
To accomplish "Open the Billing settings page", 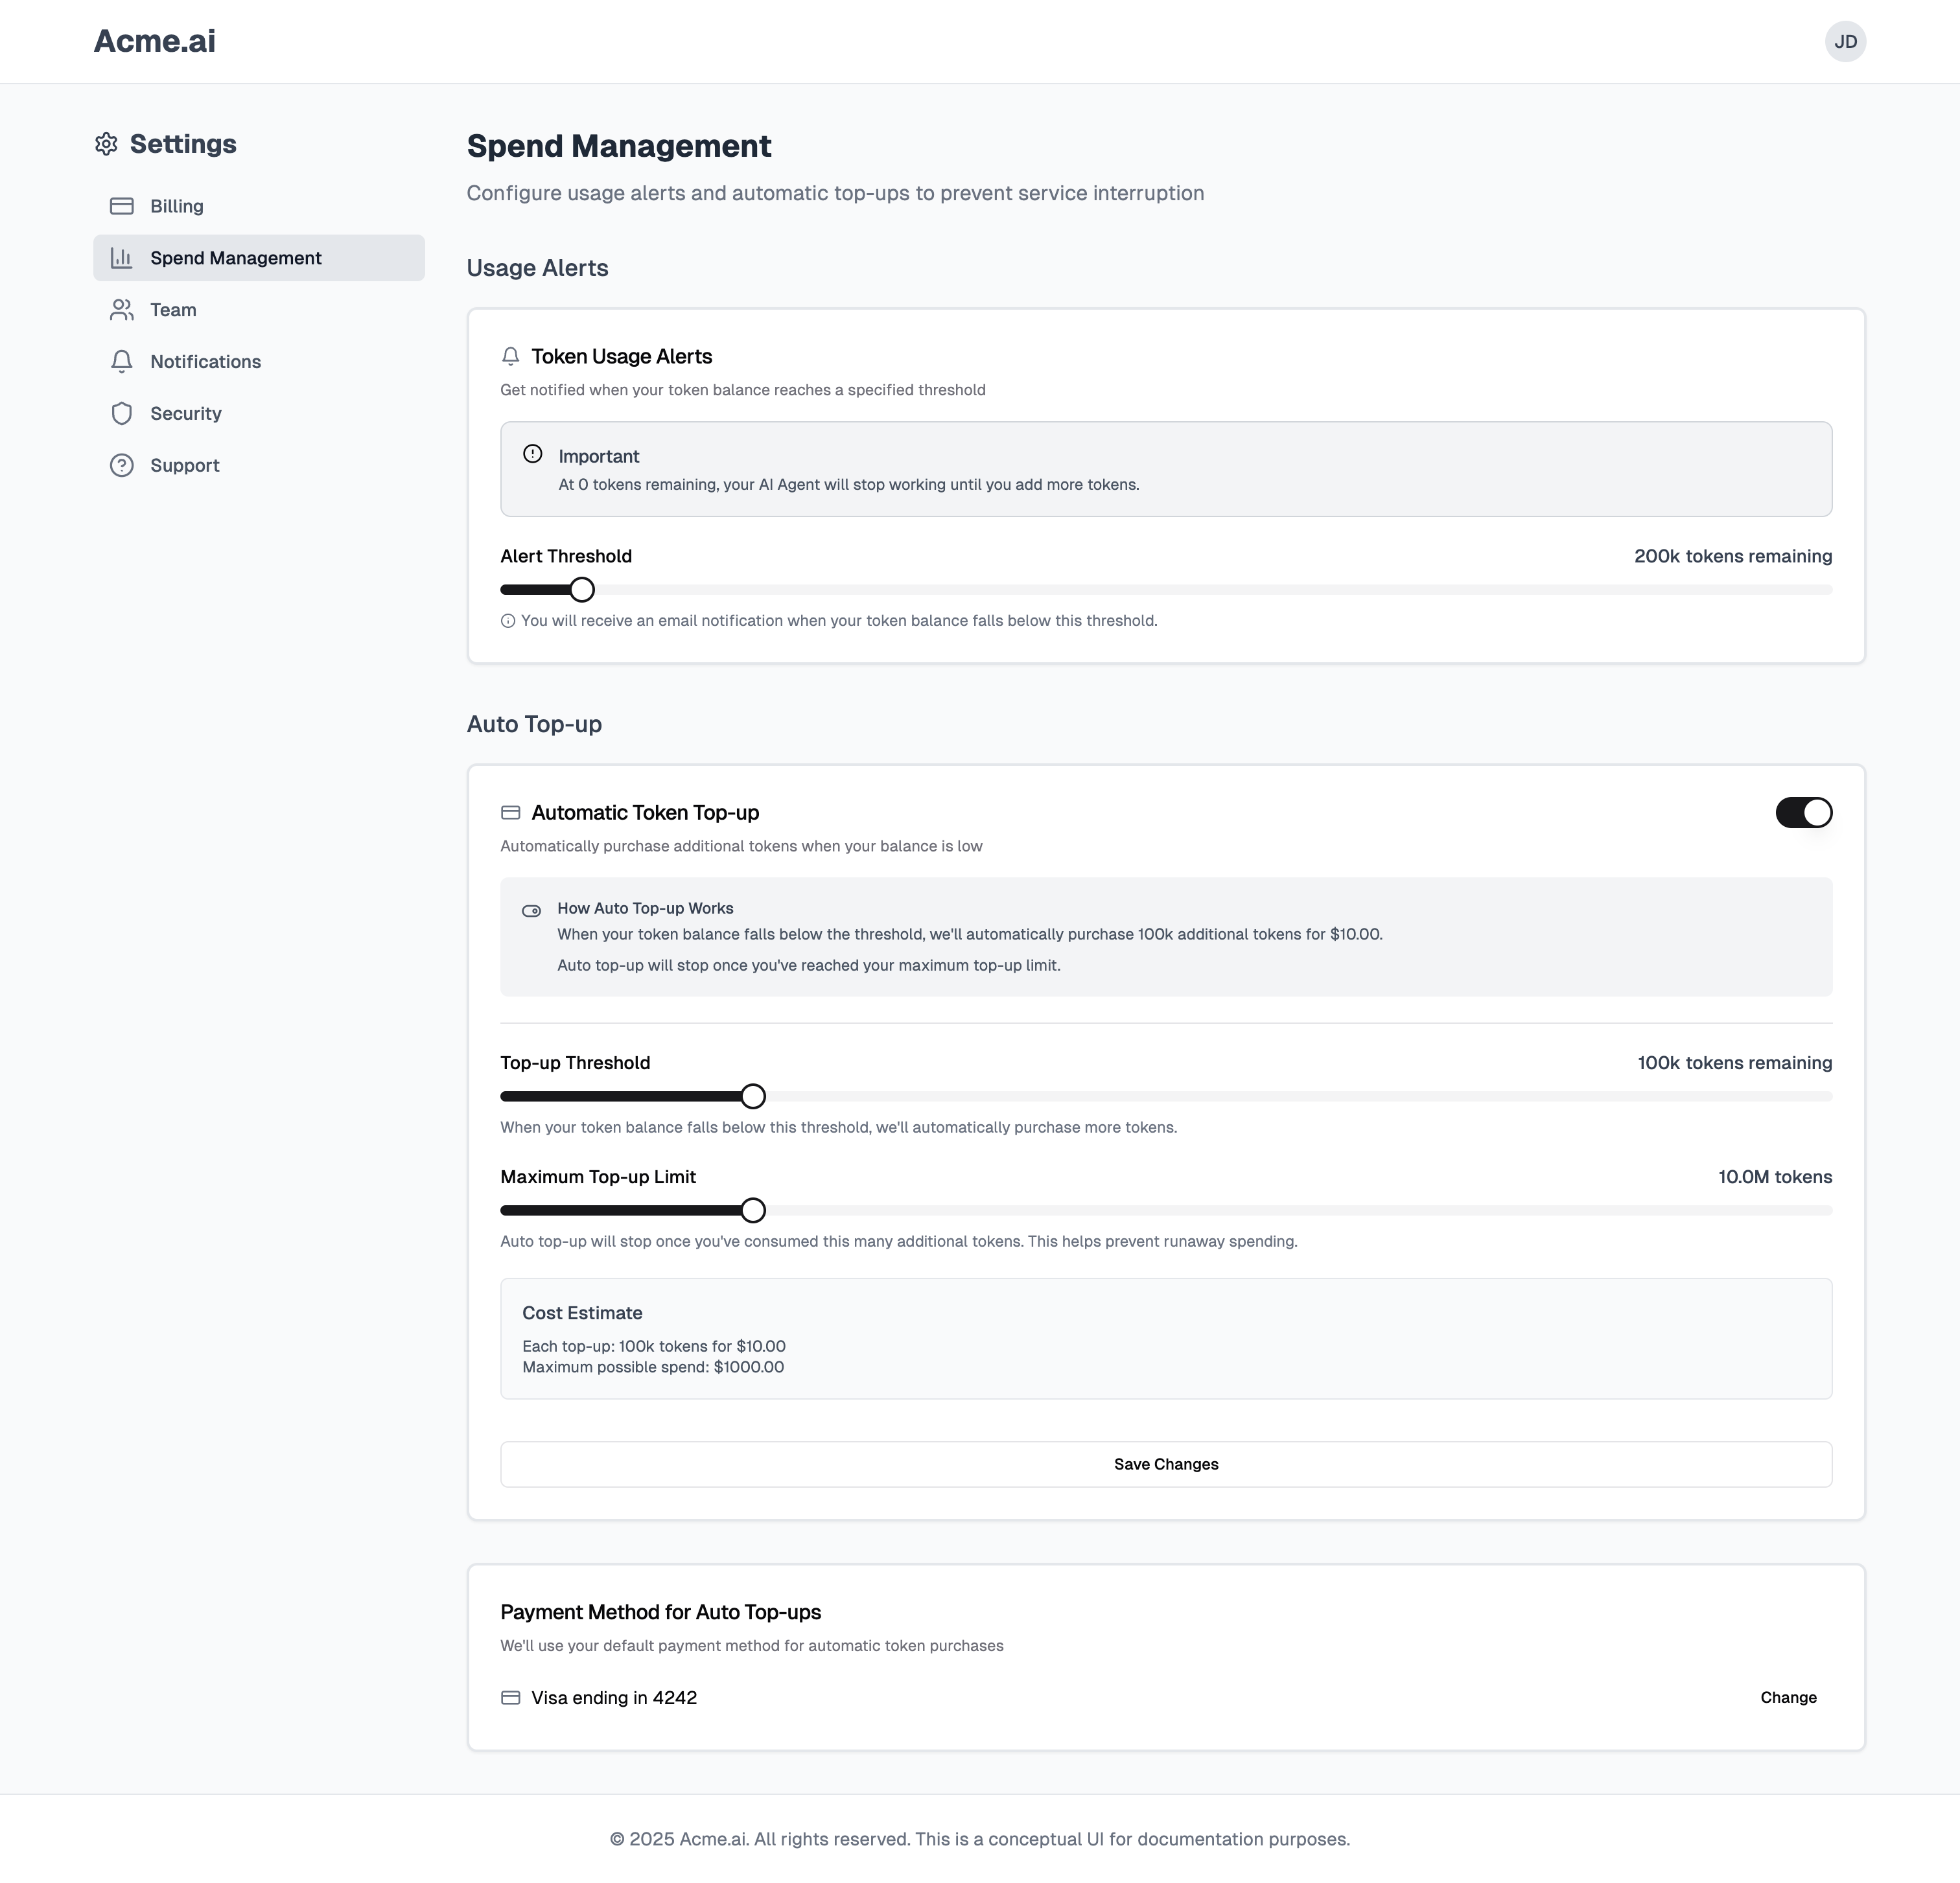I will click(177, 206).
